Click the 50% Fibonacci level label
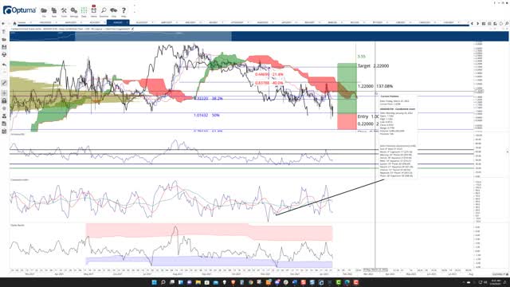Screen dimensions: 510x287 click(x=207, y=115)
